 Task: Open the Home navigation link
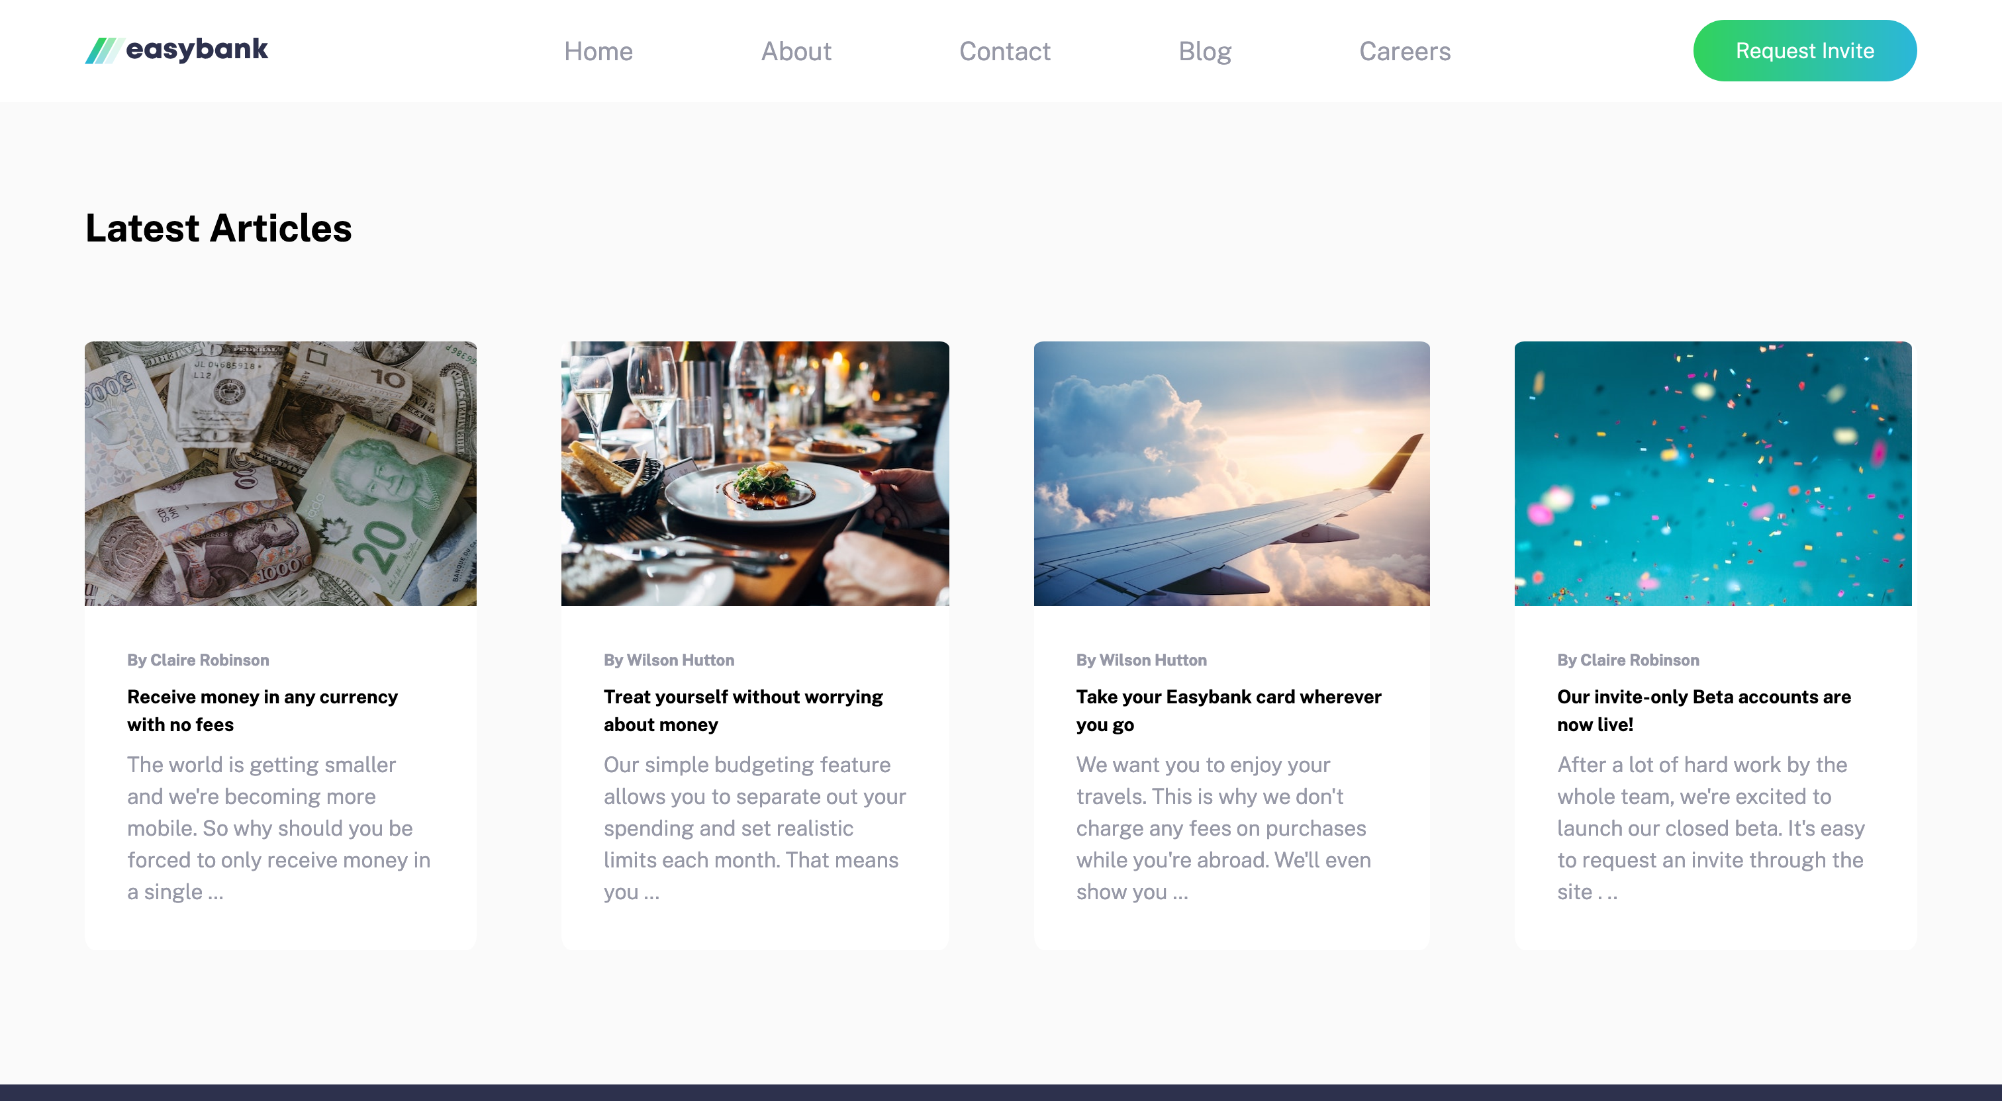[598, 52]
